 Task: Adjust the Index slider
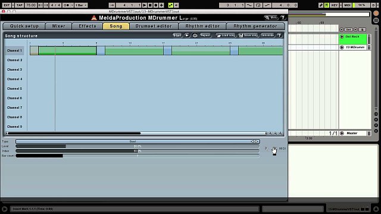tap(138, 151)
